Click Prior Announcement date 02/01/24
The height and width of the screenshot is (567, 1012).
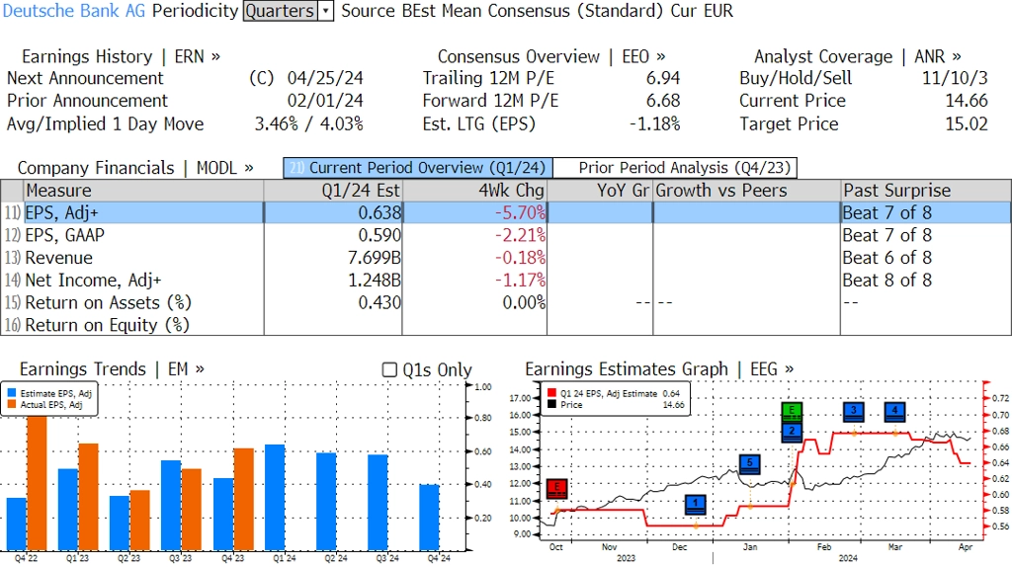point(325,101)
